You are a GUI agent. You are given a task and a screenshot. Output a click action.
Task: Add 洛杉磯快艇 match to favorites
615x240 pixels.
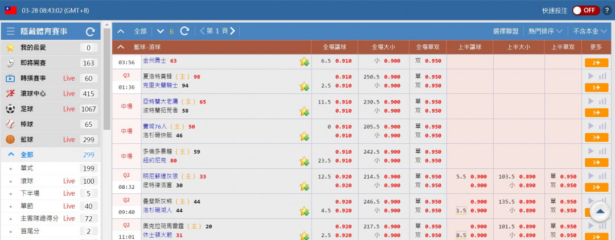click(304, 136)
